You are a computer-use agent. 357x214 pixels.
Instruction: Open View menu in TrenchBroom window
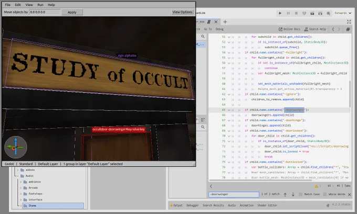[29, 5]
